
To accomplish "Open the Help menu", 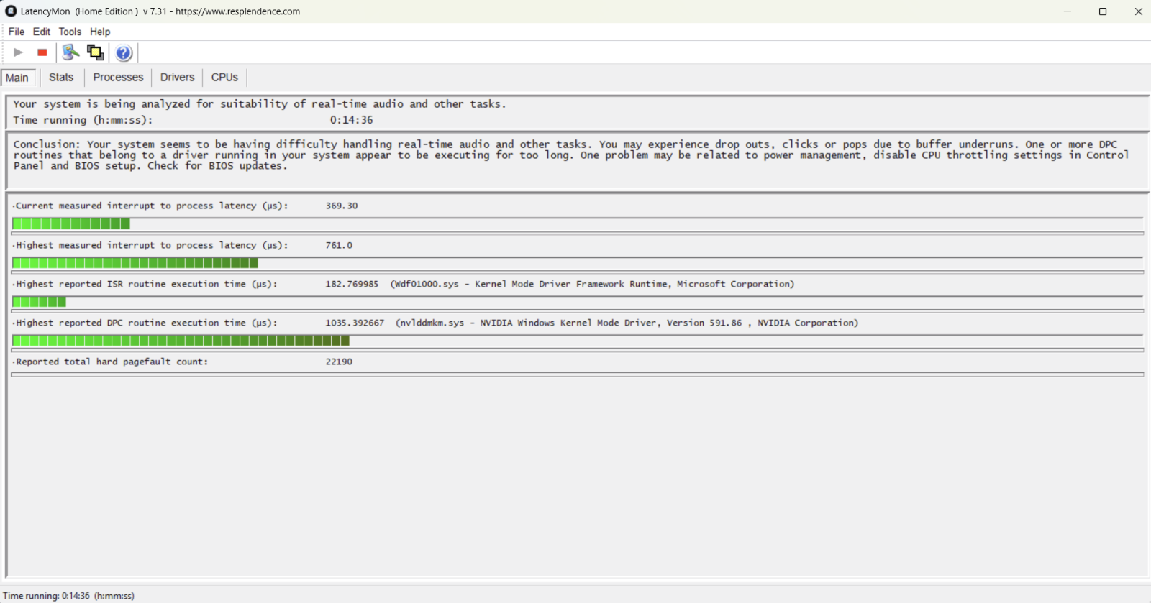I will point(100,32).
